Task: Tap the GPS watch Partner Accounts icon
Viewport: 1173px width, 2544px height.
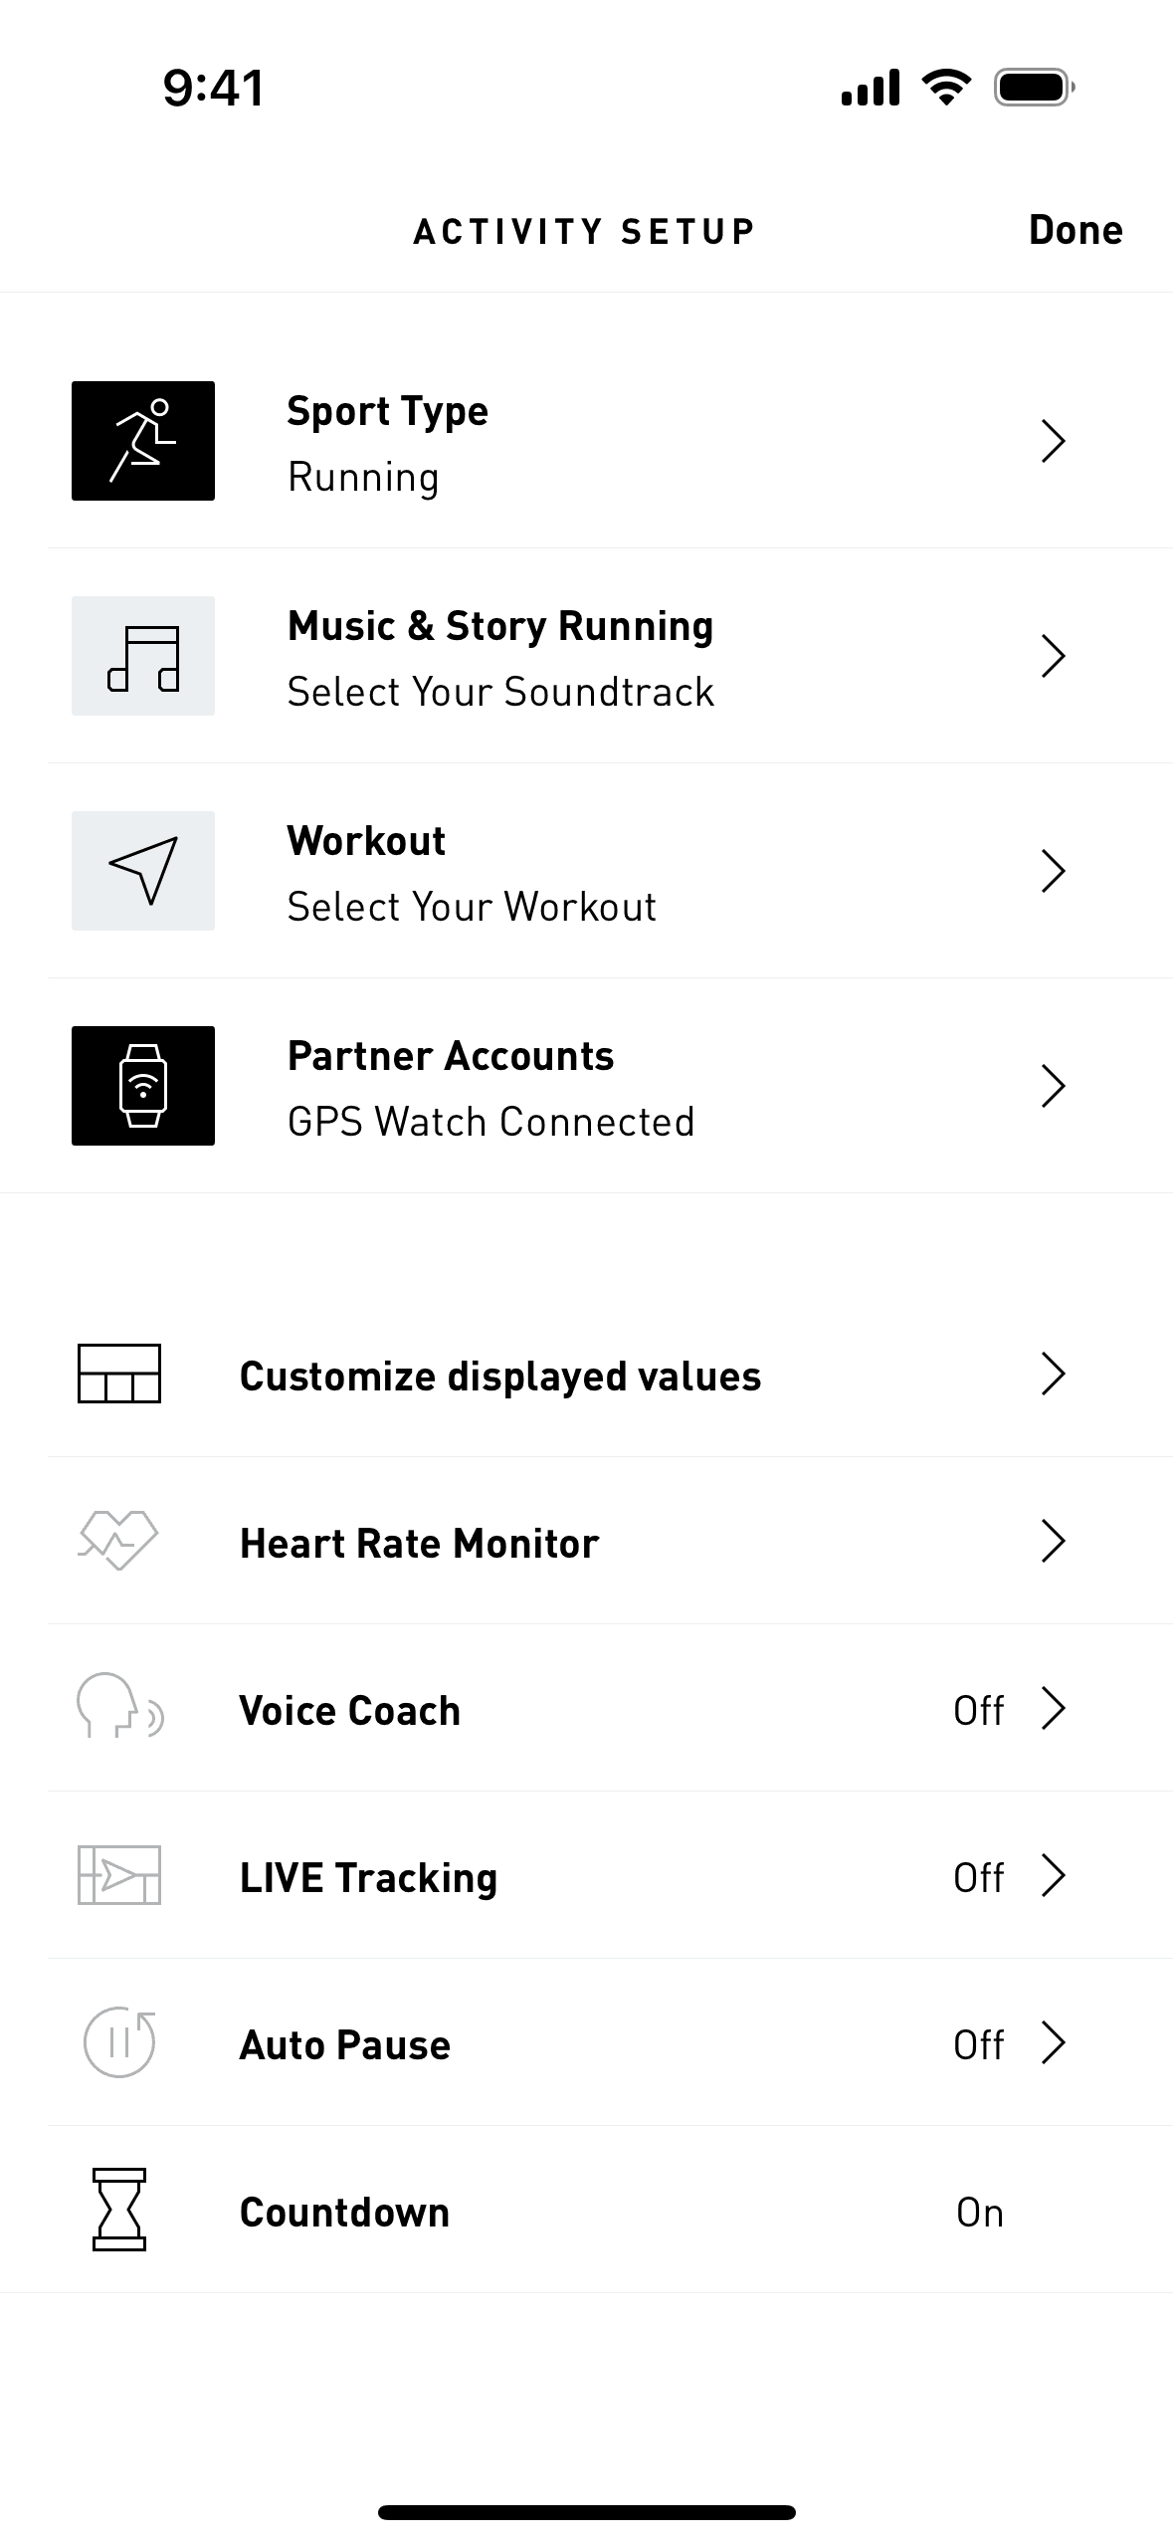Action: [x=143, y=1086]
